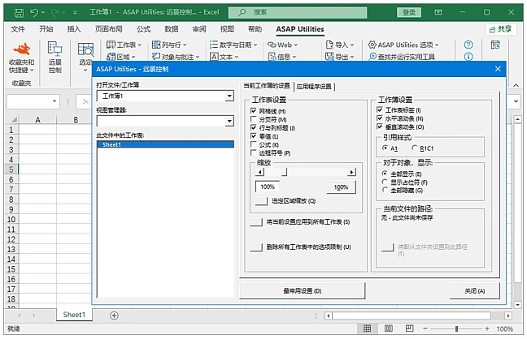Enable the 公式 (K) checkbox
527x339 pixels.
(x=254, y=144)
